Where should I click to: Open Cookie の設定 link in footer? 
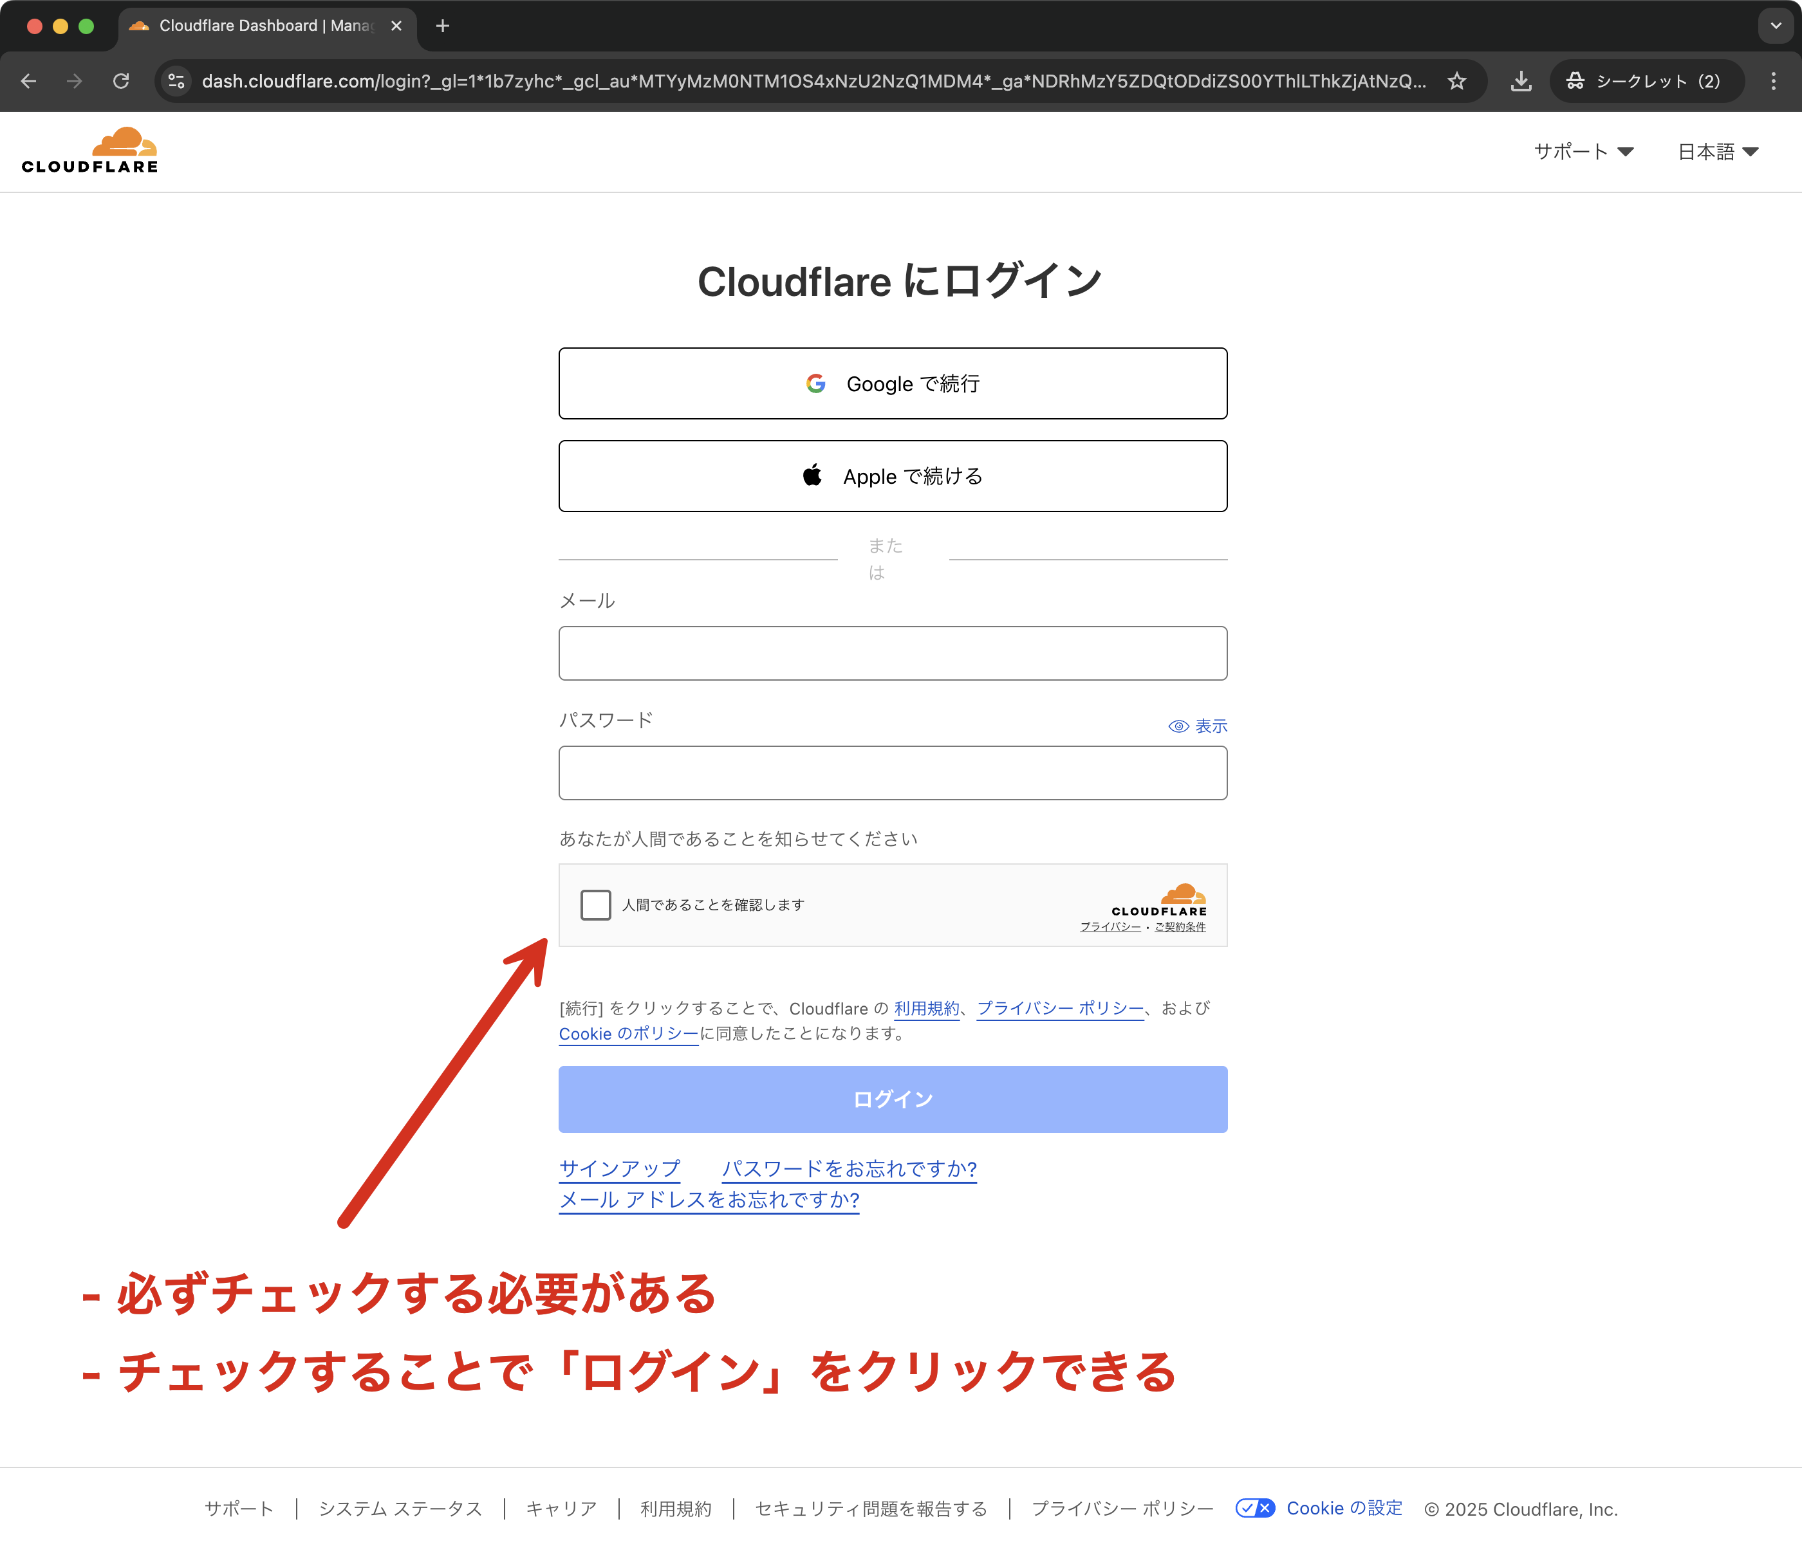(1344, 1509)
